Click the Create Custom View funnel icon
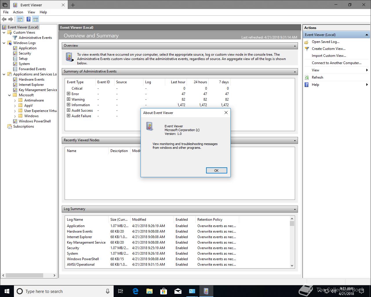Viewport: 371px width, 297px height. [x=307, y=49]
